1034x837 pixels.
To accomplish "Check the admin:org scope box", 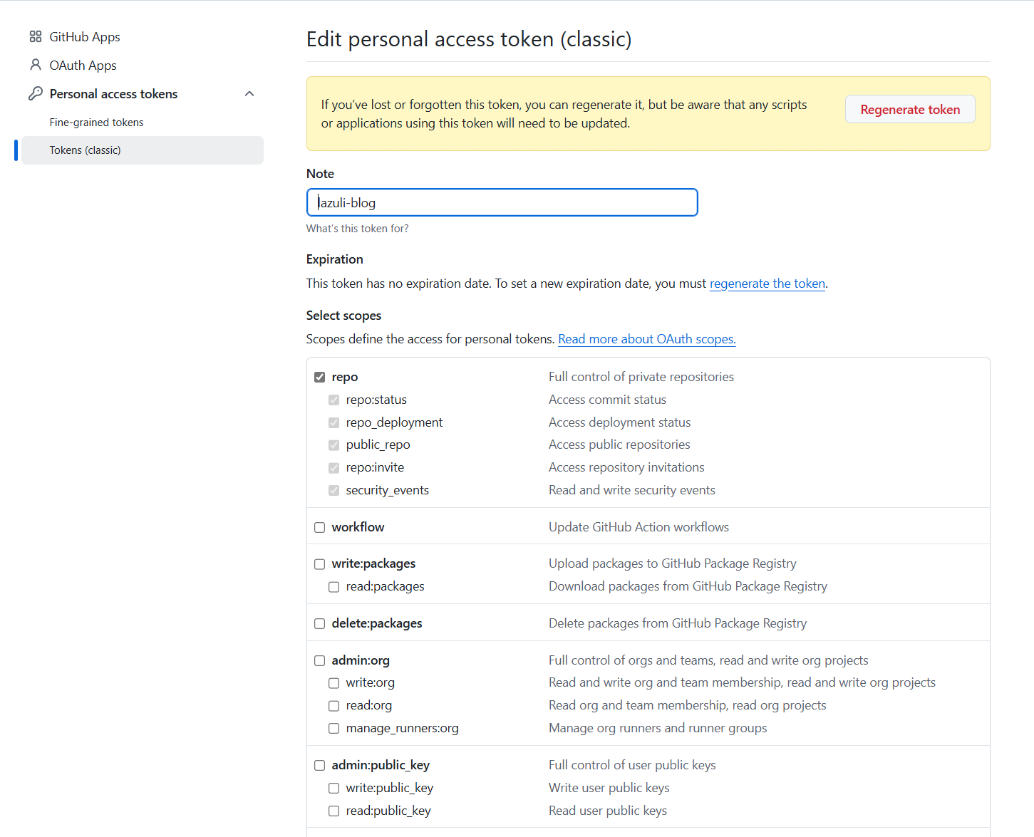I will [320, 661].
